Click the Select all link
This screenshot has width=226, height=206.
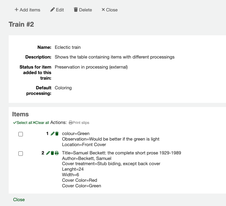(x=23, y=123)
